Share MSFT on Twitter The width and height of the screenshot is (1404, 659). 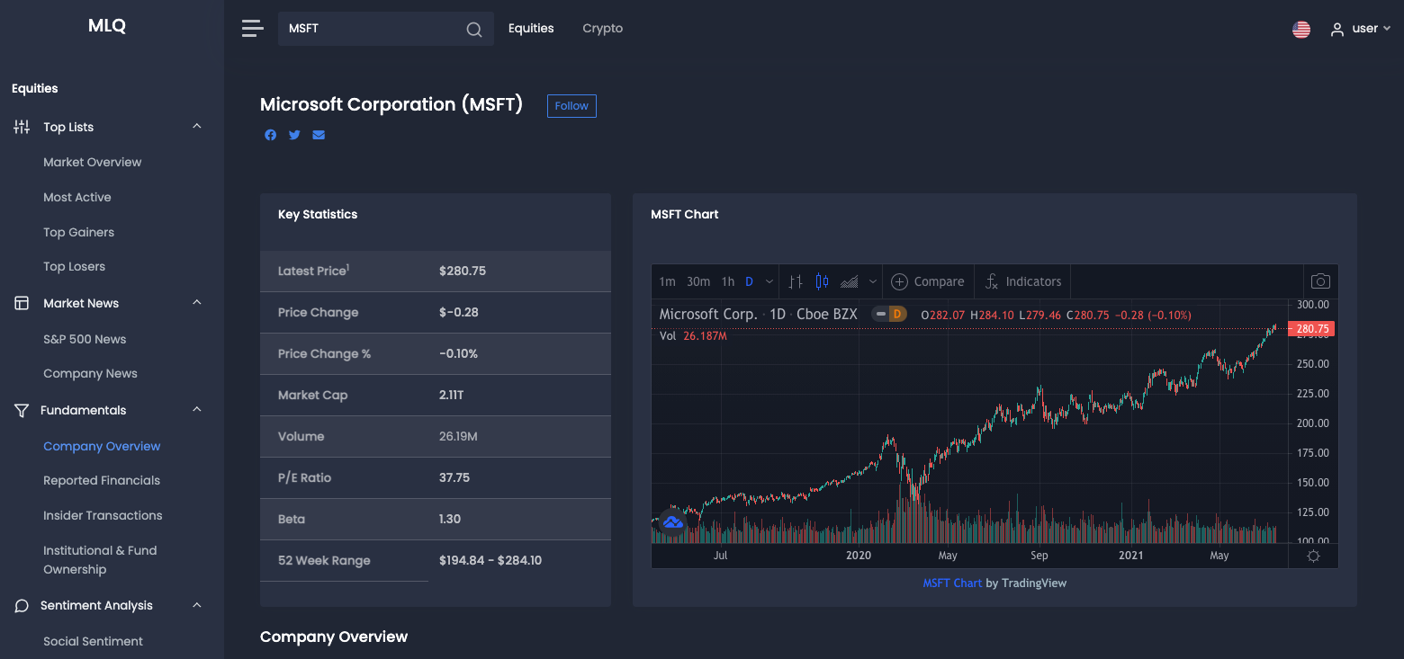[294, 135]
